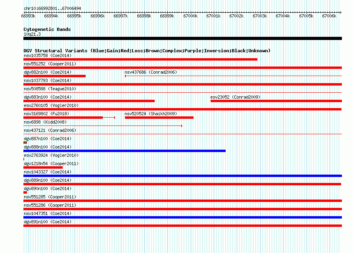The width and height of the screenshot is (353, 253).
Task: Click dgv1218n54 (Cooper2011) label
Action: [51, 164]
